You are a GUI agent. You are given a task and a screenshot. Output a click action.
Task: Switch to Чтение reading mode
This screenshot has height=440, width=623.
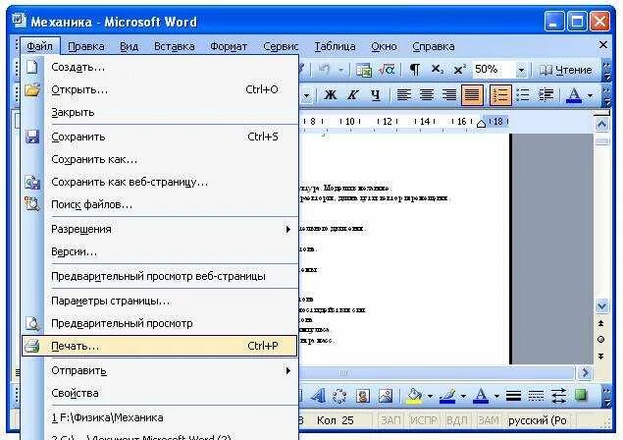566,70
